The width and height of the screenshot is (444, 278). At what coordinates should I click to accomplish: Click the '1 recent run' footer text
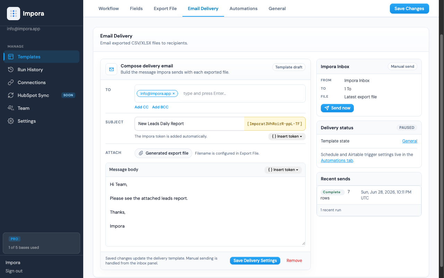click(x=331, y=210)
